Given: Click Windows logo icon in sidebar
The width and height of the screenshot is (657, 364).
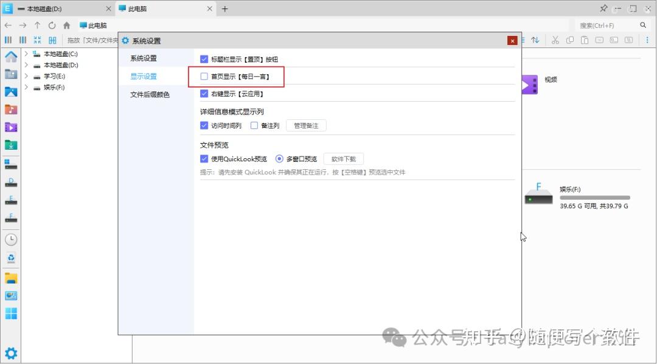Looking at the screenshot, I should point(11,313).
